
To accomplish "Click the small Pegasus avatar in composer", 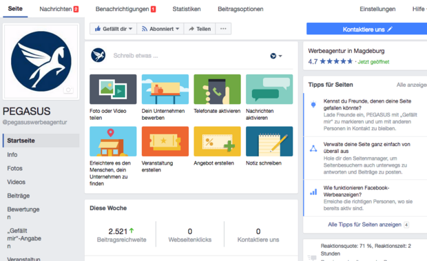I will [x=98, y=55].
